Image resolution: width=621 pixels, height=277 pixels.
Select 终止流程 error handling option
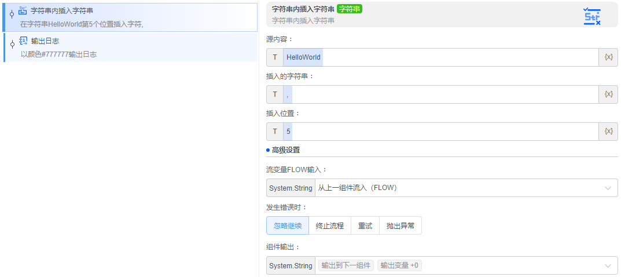pos(329,225)
